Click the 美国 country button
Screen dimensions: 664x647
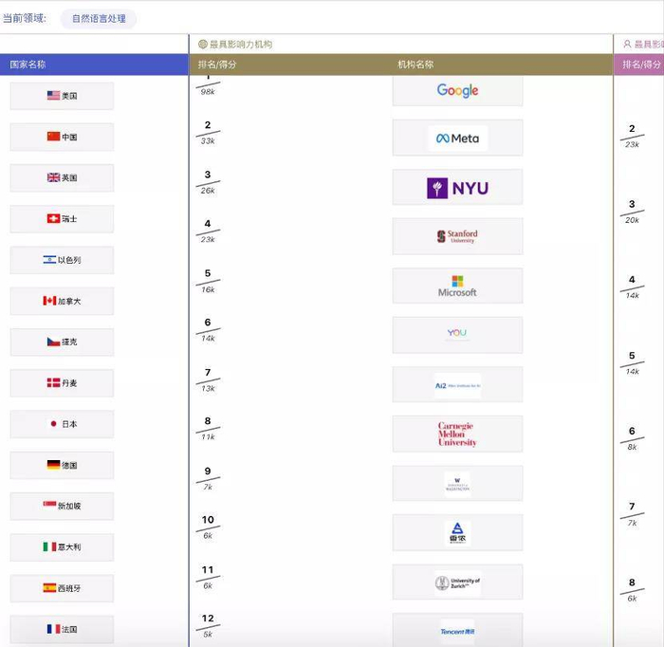(x=62, y=96)
